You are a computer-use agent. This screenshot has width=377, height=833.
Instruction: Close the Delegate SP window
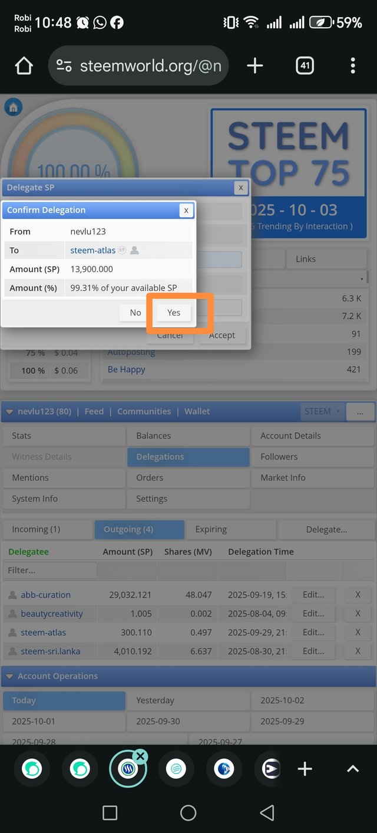pos(240,188)
